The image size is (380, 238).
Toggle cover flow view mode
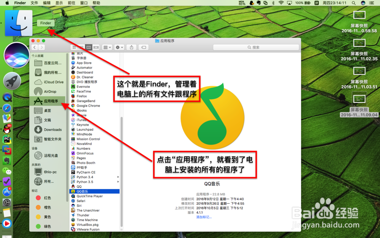point(96,47)
